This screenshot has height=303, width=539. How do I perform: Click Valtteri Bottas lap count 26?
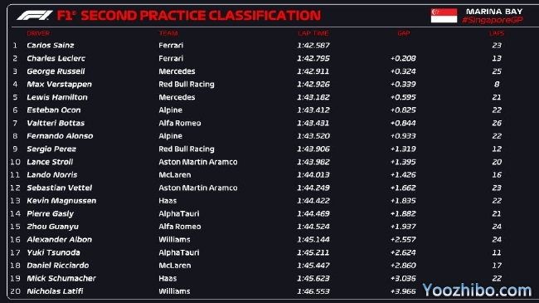[497, 123]
